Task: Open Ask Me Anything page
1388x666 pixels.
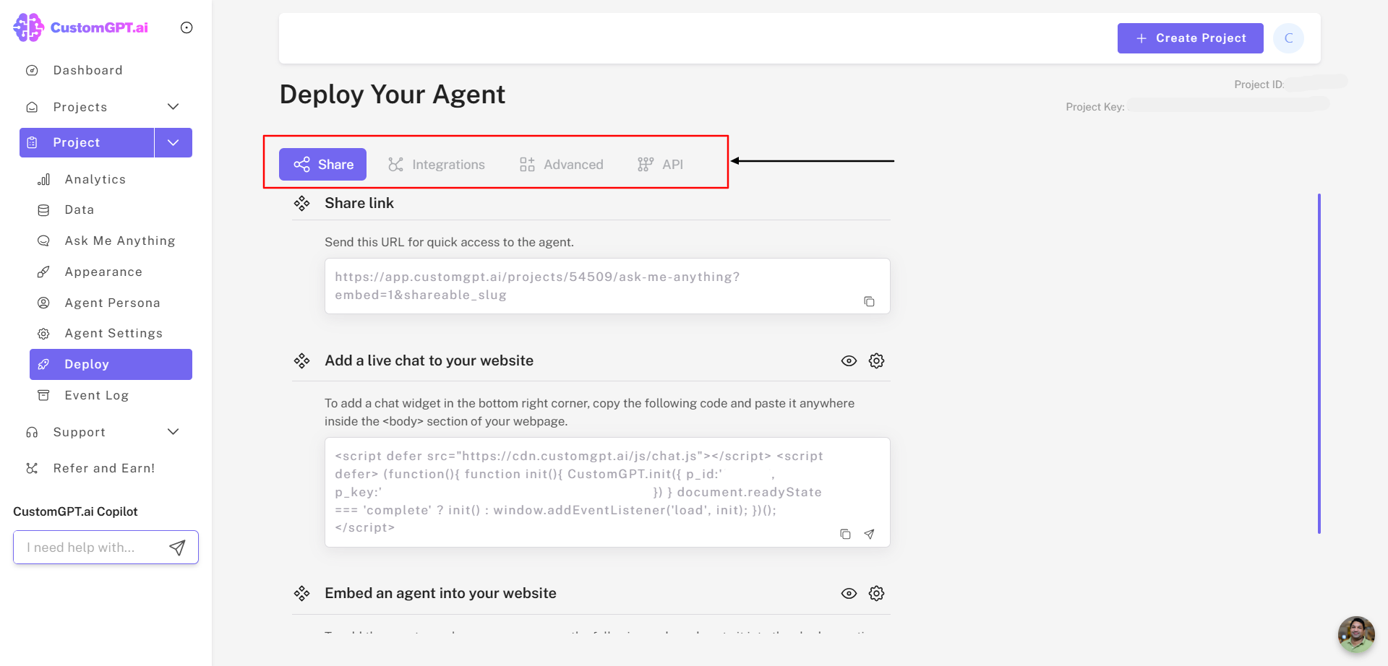Action: coord(120,241)
